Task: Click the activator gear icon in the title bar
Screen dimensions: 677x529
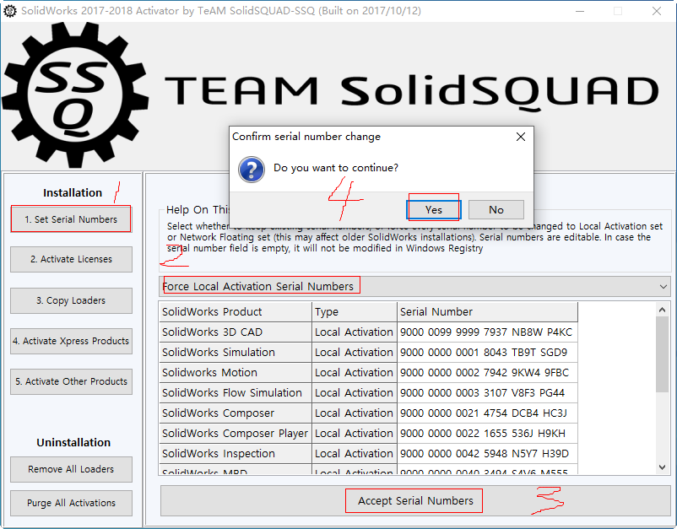Action: click(x=10, y=11)
